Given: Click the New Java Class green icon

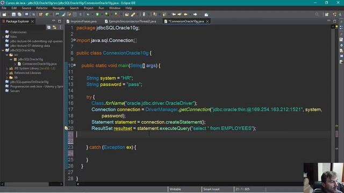Looking at the screenshot, I should coord(47,14).
